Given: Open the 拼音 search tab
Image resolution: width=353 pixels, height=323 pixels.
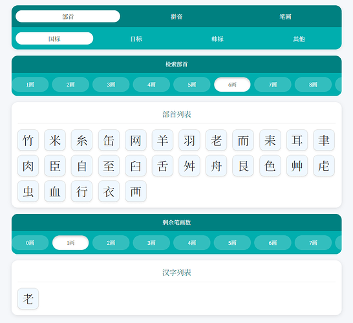Looking at the screenshot, I should (x=176, y=16).
